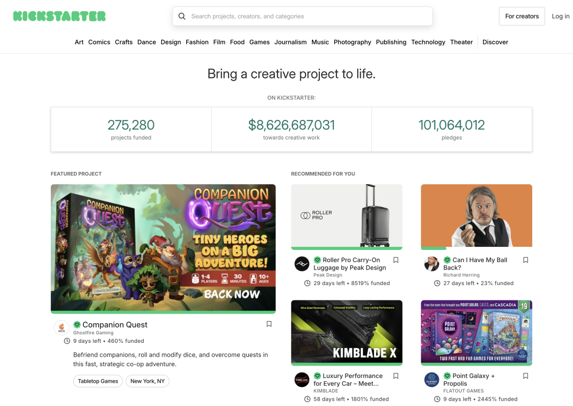Click the Log in link
The image size is (573, 406).
[560, 16]
